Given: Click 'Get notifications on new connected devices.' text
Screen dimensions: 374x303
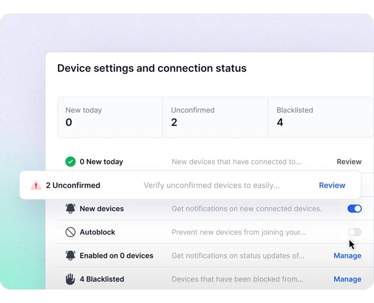Looking at the screenshot, I should [x=247, y=209].
